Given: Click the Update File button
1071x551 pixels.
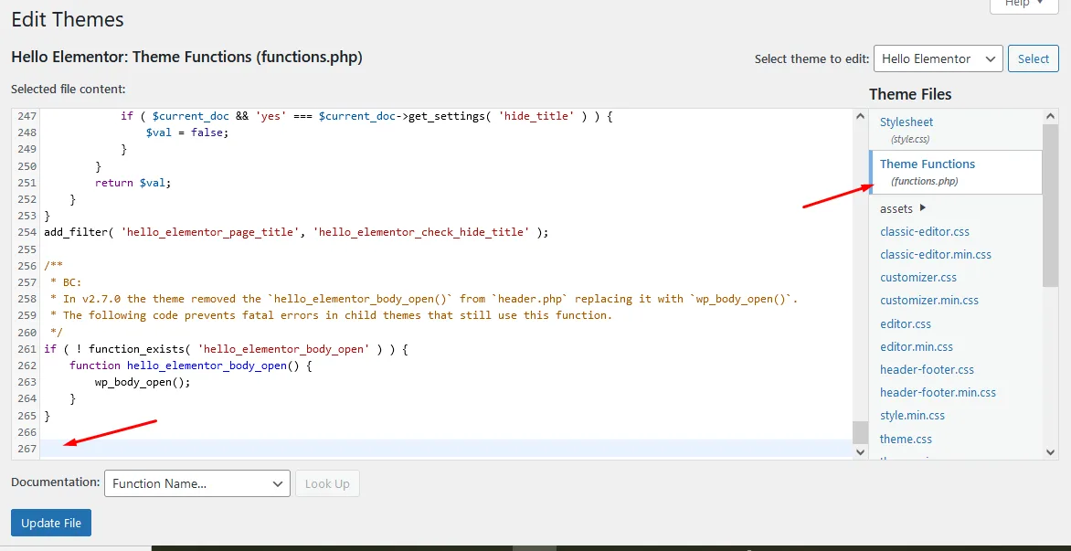Looking at the screenshot, I should pyautogui.click(x=51, y=523).
